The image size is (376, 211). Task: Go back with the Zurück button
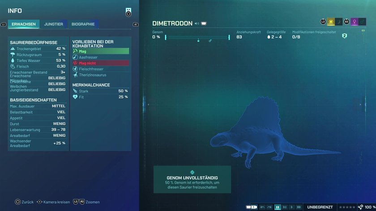coord(24,202)
